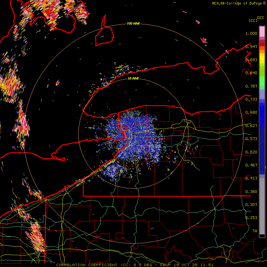Click the 50 NMI range ring label

[x=133, y=78]
